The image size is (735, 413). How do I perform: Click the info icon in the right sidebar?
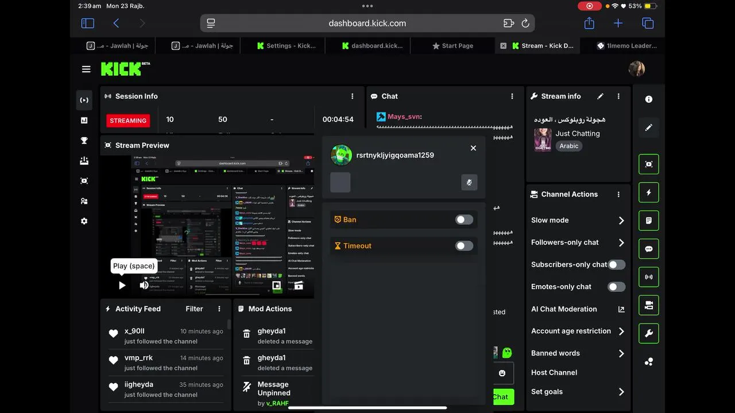[649, 99]
